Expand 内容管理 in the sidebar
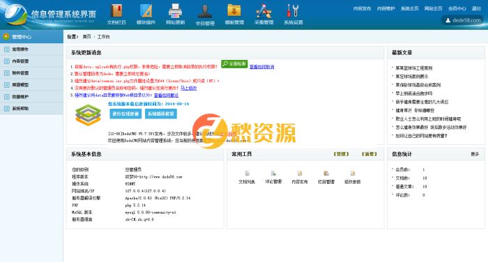 point(31,61)
